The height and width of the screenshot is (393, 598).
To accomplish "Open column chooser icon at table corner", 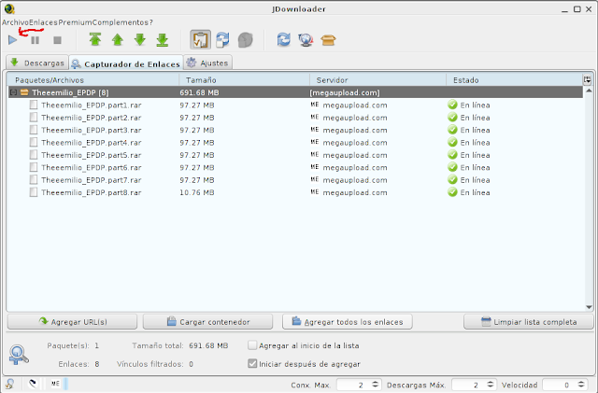I will [x=588, y=79].
